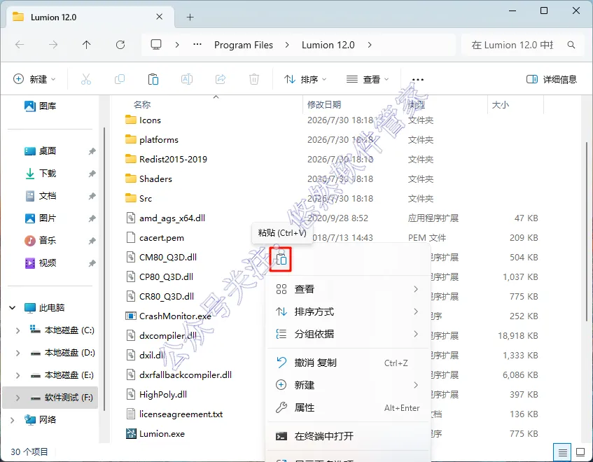
Task: Click chevron after Lumion 12.0 in address bar
Action: pyautogui.click(x=370, y=45)
